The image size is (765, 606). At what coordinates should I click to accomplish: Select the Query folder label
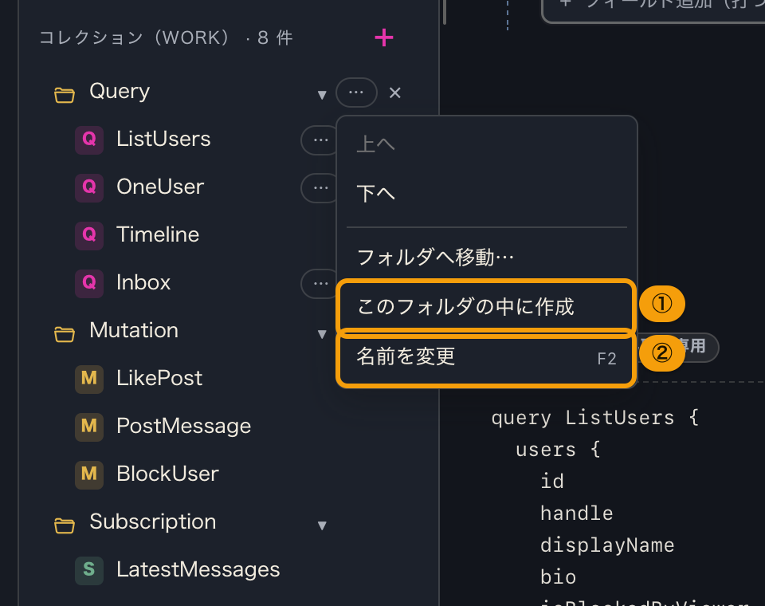[x=120, y=92]
